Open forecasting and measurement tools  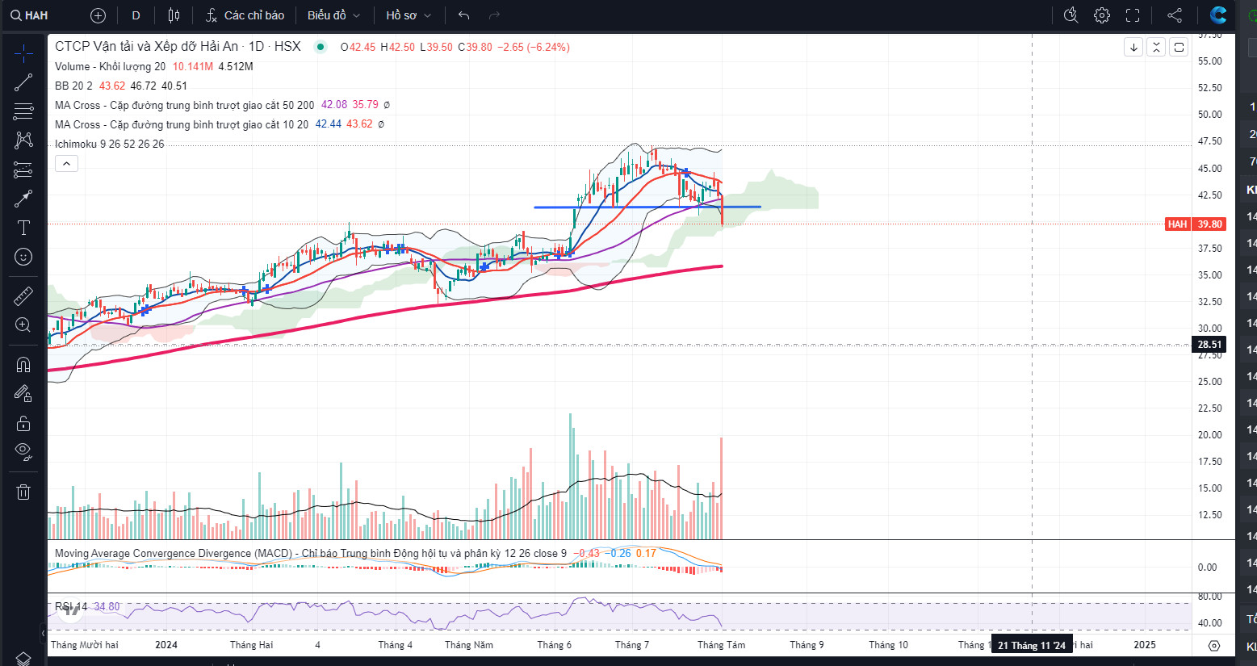(23, 170)
